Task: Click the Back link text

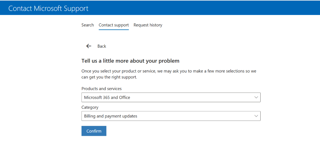Action: click(x=102, y=46)
